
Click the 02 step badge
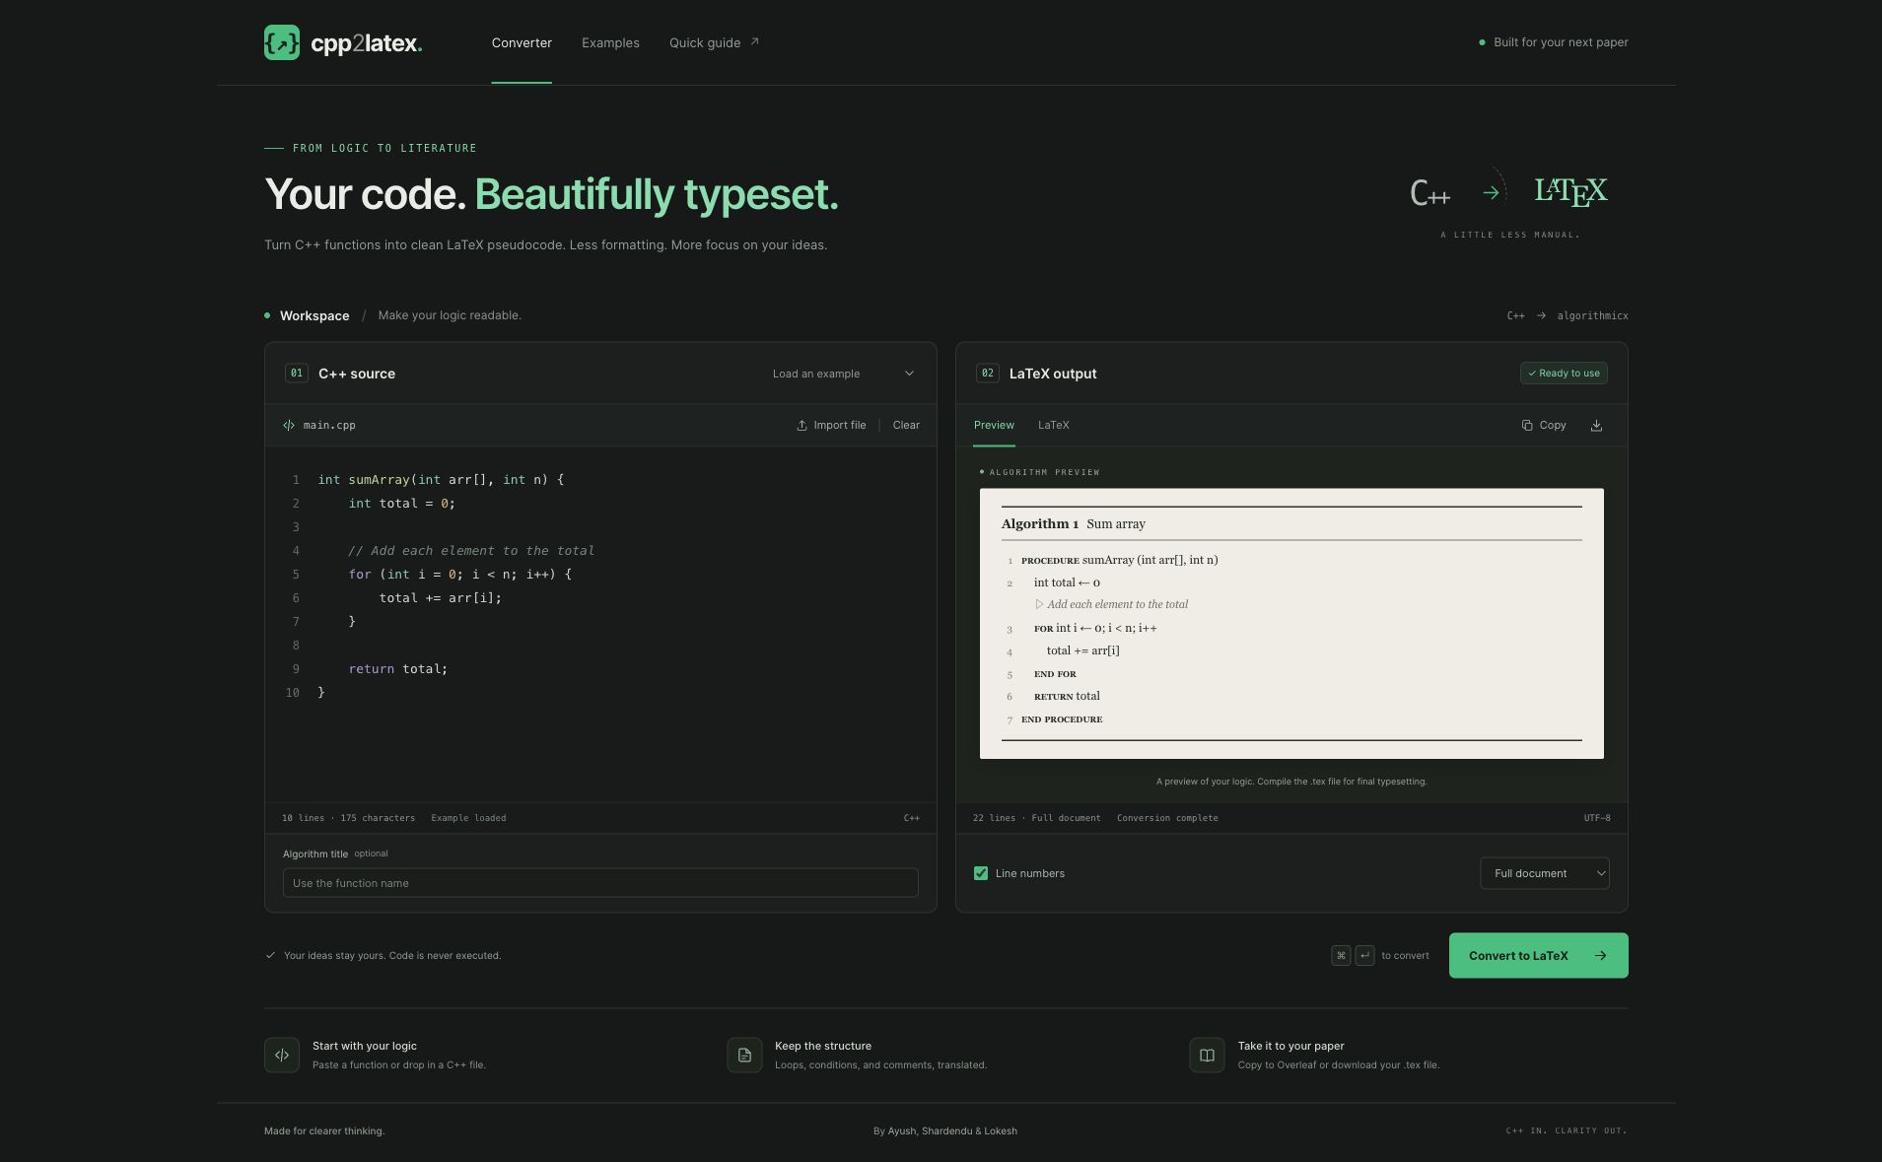click(987, 374)
